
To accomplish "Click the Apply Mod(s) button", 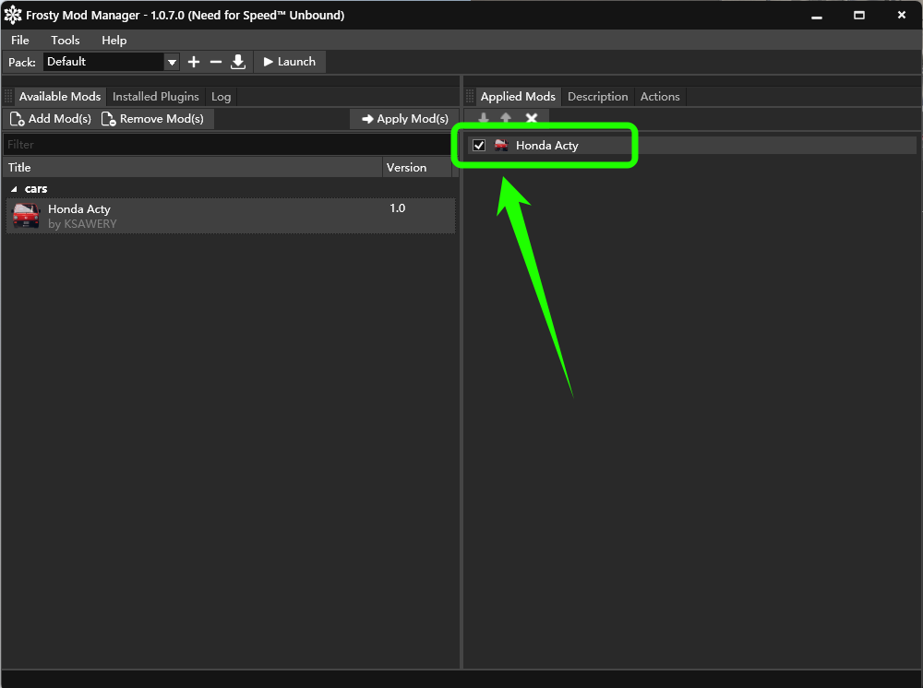I will pyautogui.click(x=405, y=119).
